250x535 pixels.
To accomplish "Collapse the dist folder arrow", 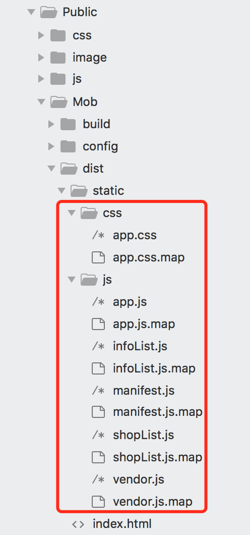I will [x=51, y=168].
